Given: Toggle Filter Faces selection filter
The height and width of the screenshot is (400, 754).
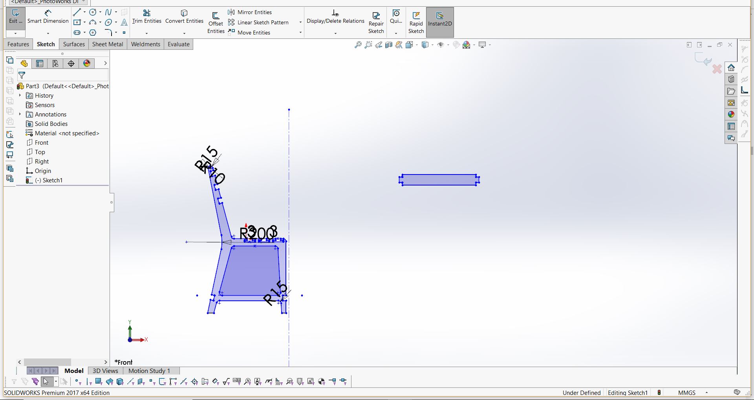Looking at the screenshot, I should [99, 381].
